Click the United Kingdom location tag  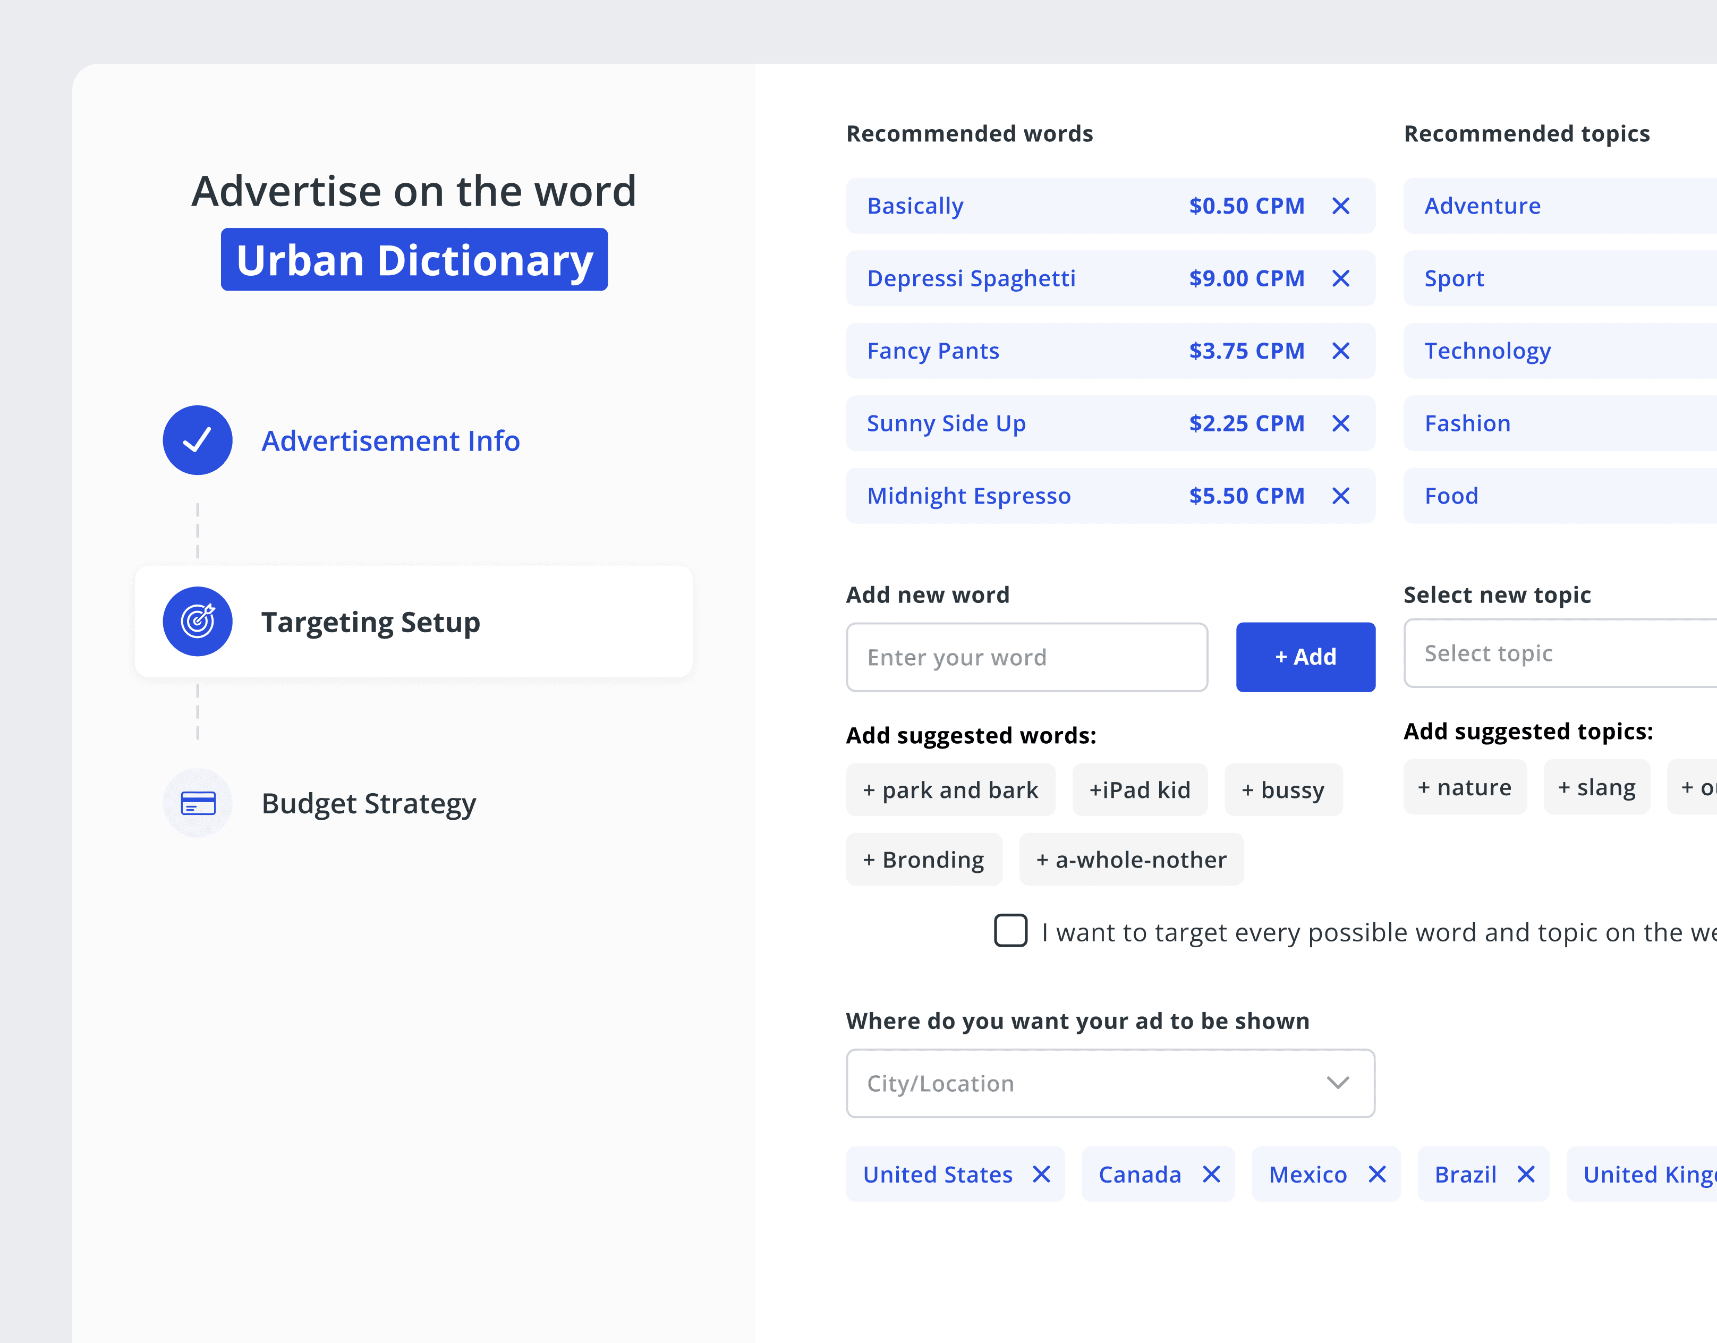point(1642,1174)
